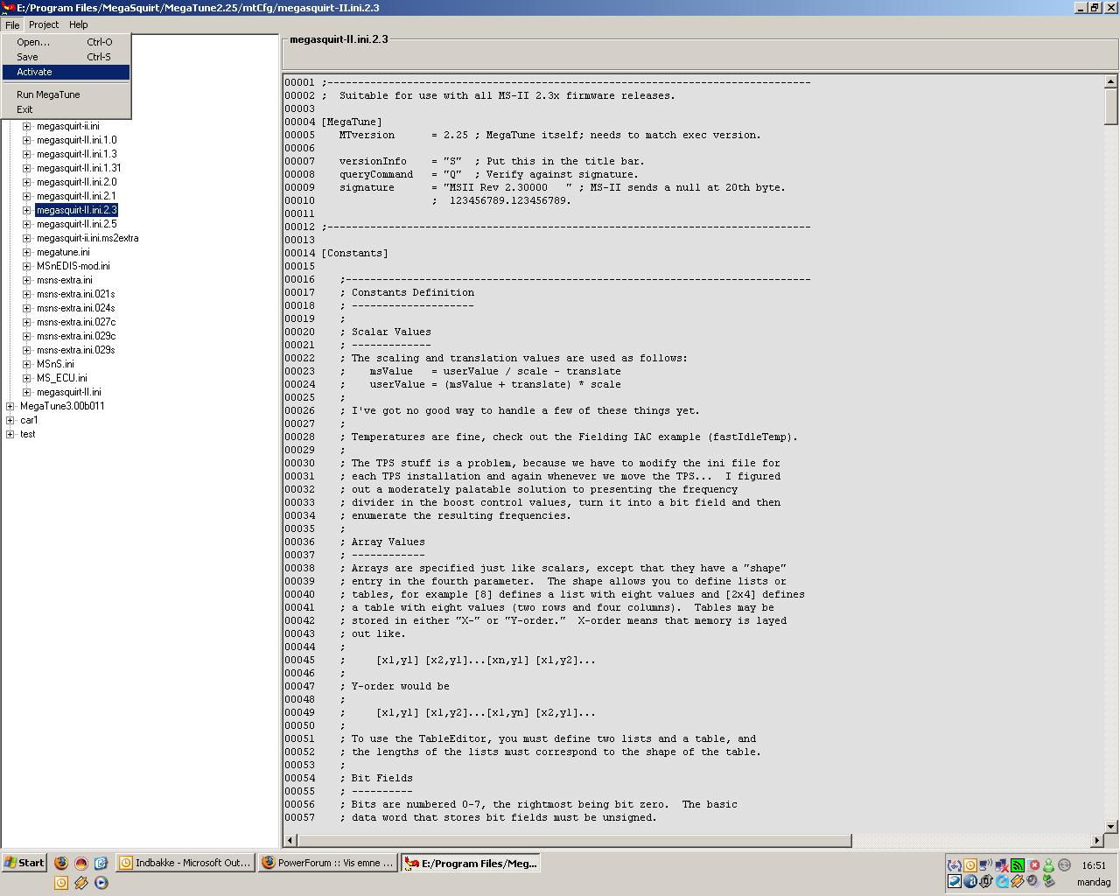This screenshot has height=896, width=1120.
Task: Open the Project menu
Action: pyautogui.click(x=44, y=24)
